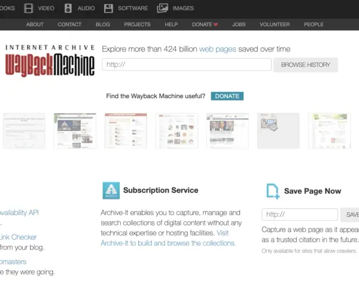Click the Wayback Machine logo

click(50, 60)
